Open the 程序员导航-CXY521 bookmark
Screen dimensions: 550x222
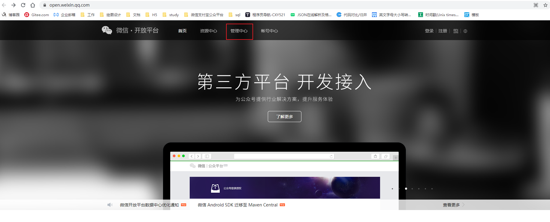pos(265,15)
